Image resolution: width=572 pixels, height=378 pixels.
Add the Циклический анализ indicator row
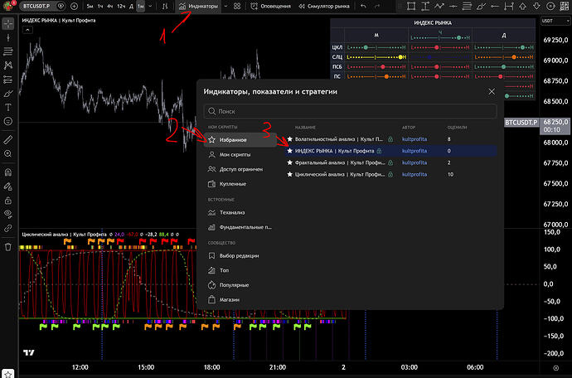click(x=390, y=174)
